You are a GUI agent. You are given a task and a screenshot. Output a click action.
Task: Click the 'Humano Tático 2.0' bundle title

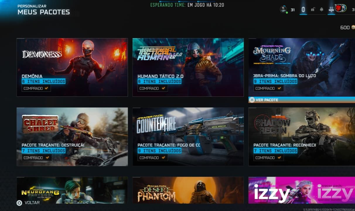pyautogui.click(x=161, y=76)
